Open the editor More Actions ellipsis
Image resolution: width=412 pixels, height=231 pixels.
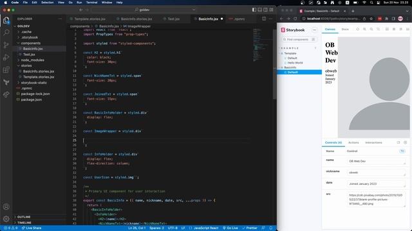270,19
